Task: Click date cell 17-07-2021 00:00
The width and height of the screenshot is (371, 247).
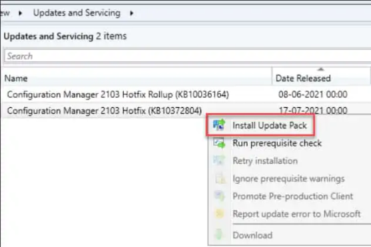Action: tap(313, 111)
